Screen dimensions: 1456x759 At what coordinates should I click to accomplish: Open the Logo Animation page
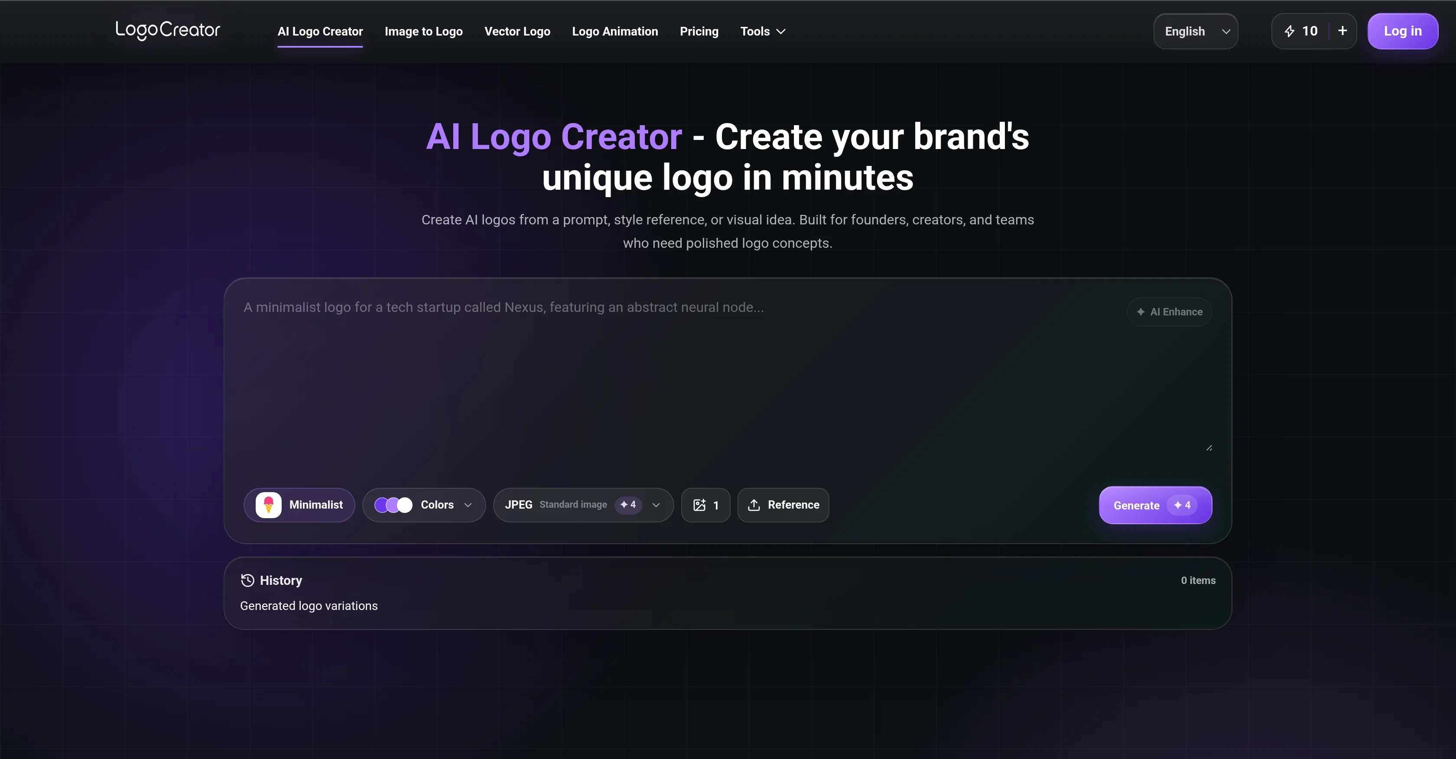(x=615, y=32)
